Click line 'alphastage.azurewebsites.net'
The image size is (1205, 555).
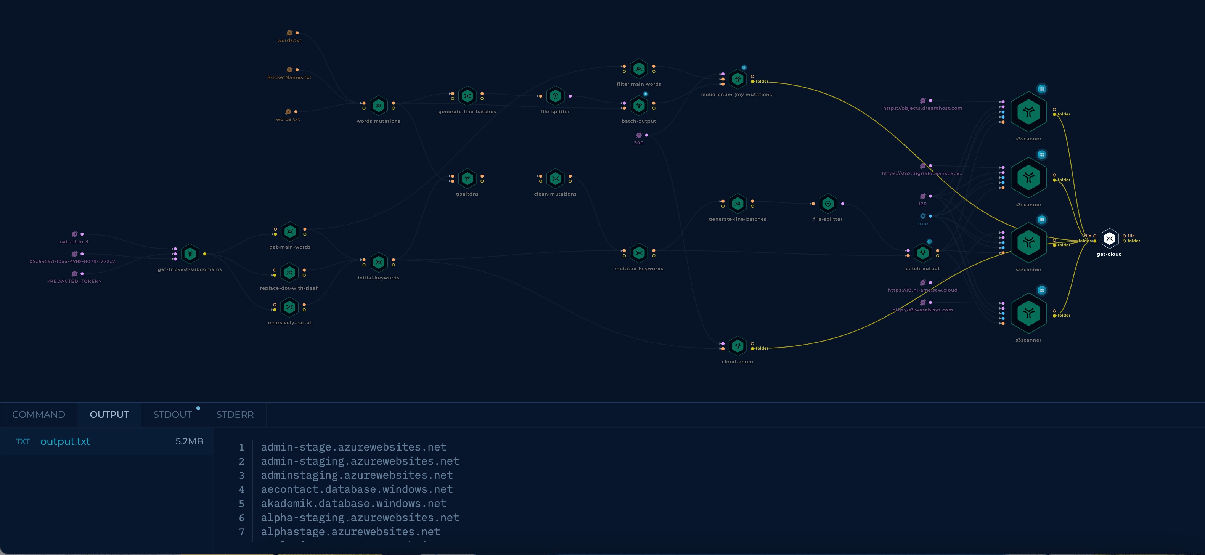click(x=350, y=532)
